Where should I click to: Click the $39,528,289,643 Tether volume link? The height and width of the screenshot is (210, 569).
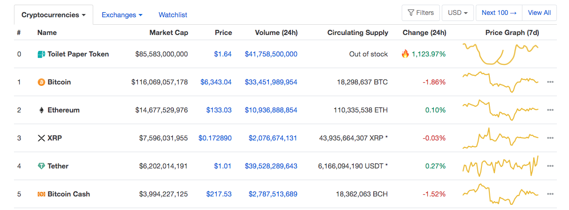click(x=271, y=166)
